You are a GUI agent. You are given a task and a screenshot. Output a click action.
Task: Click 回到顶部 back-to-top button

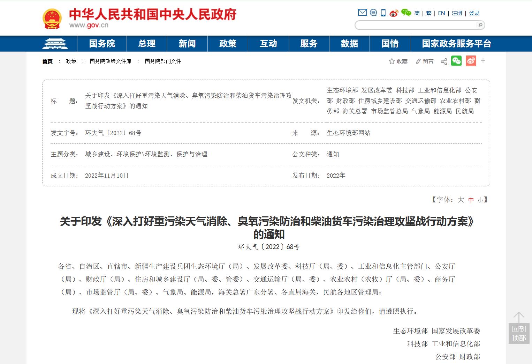point(519,328)
